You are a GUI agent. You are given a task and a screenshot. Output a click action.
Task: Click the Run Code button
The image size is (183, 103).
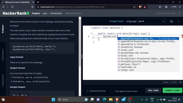coord(153,90)
